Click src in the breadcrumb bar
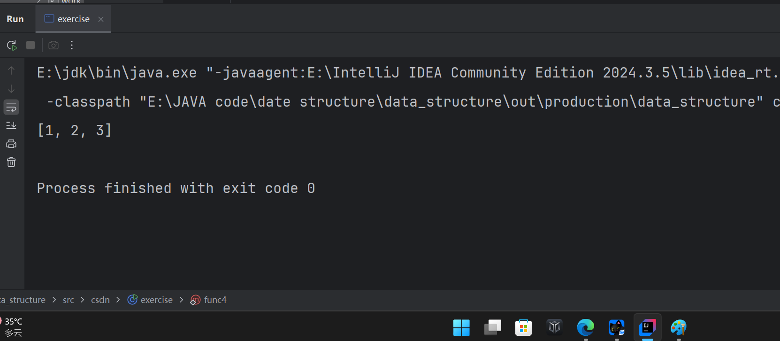The height and width of the screenshot is (341, 780). coord(69,300)
